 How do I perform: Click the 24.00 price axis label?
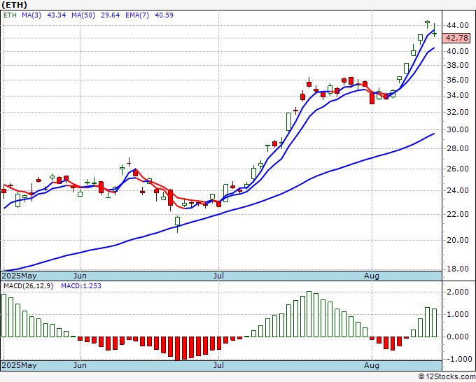pos(458,191)
